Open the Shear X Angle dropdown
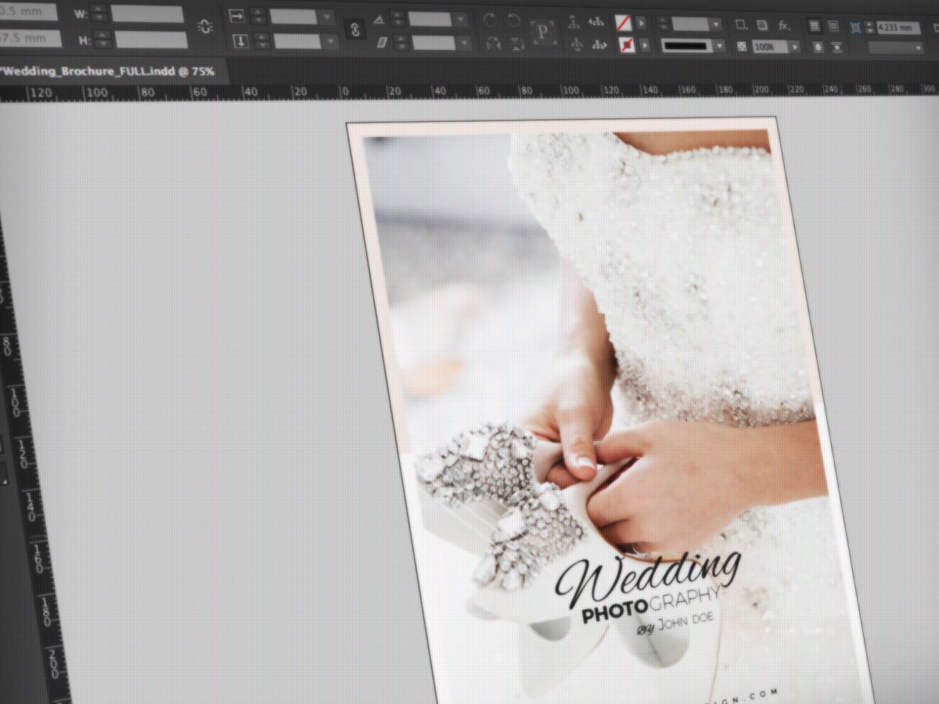Screen dimensions: 939x704 pos(466,42)
